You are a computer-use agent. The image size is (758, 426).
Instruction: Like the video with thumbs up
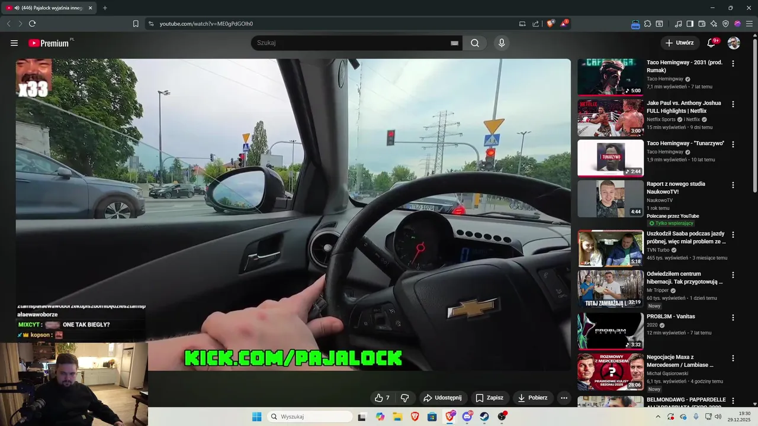pos(382,398)
